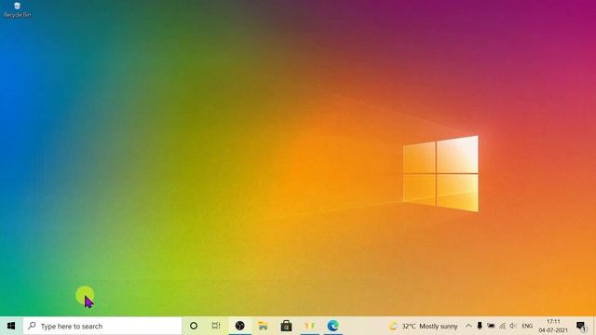The height and width of the screenshot is (335, 596).
Task: Open Cortana from the taskbar circle icon
Action: (x=194, y=326)
